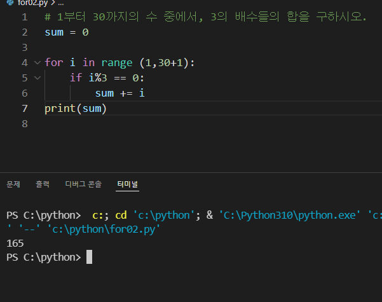Screen dimensions: 382x302
Task: Switch to the 출력 panel tab
Action: click(43, 184)
